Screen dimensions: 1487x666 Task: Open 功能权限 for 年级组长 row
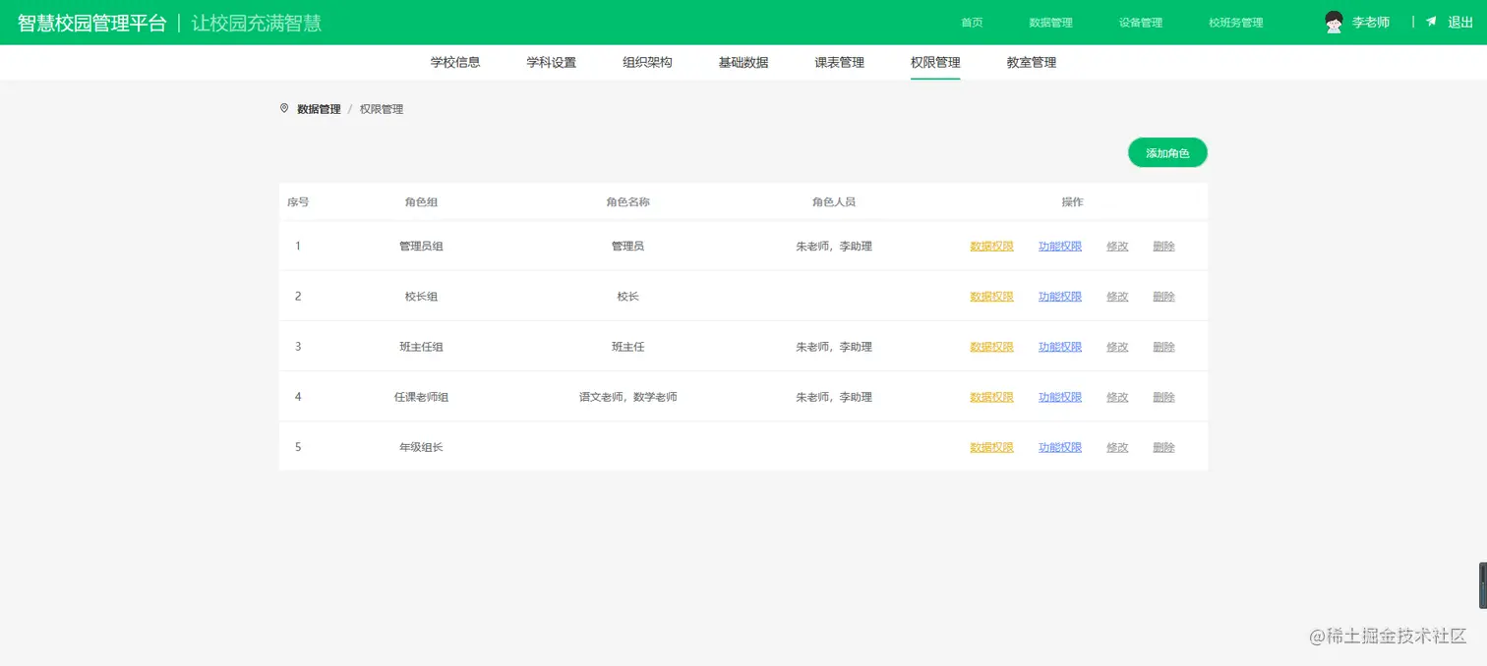click(1060, 447)
